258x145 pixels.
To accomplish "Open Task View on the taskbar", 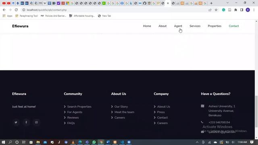I will [24, 142].
